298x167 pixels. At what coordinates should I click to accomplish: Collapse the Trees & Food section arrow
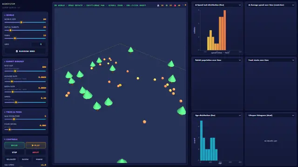coord(5,112)
